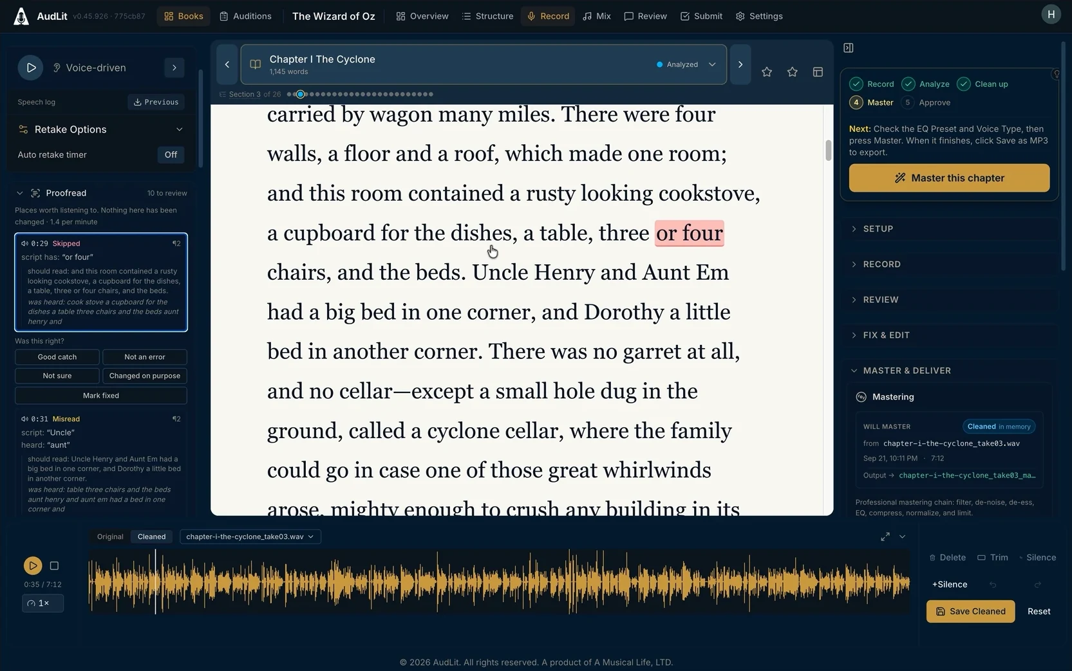This screenshot has height=671, width=1072.
Task: Go to the Structure tab
Action: (x=487, y=16)
